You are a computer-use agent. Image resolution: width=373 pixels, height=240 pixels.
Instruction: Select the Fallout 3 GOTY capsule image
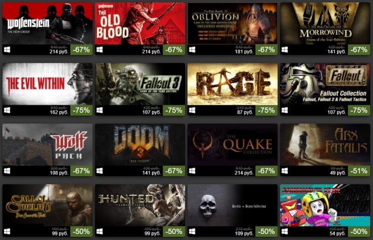click(x=140, y=84)
